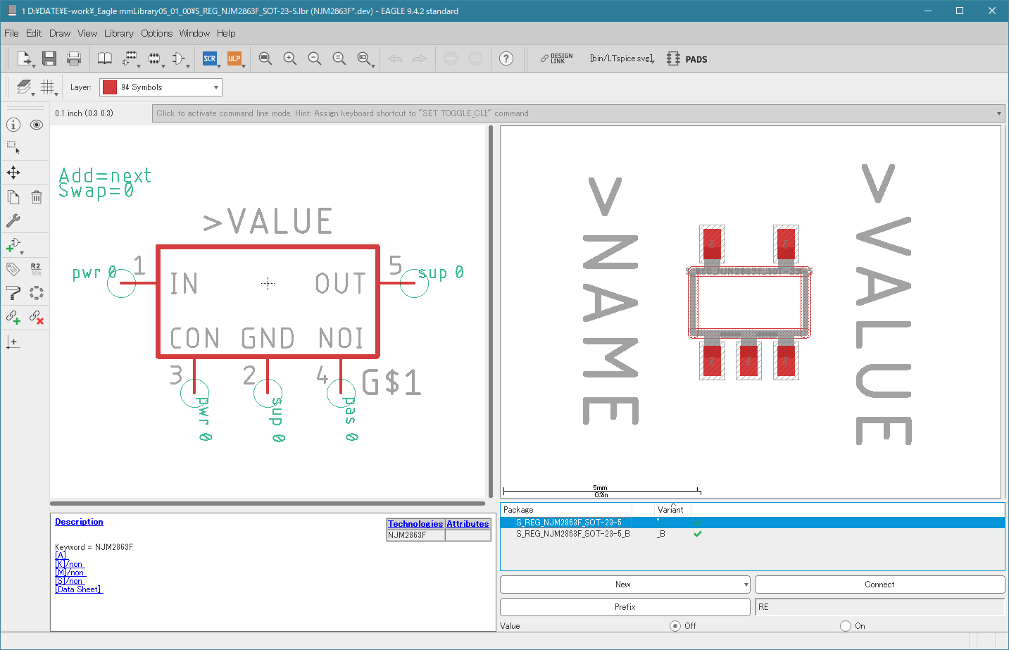Open the Layer dropdown showing 94 Symbols
Image resolution: width=1009 pixels, height=650 pixels.
161,87
